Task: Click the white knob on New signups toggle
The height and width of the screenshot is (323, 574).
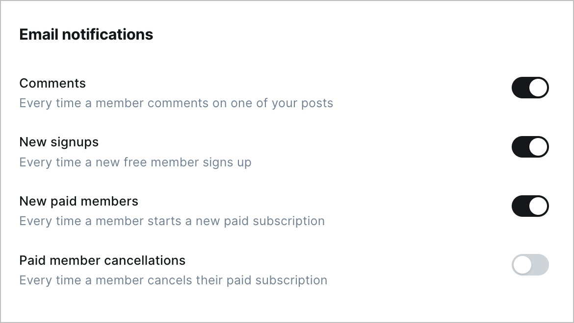Action: click(539, 147)
